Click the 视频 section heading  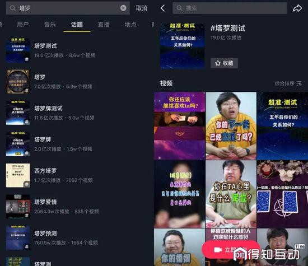166,83
